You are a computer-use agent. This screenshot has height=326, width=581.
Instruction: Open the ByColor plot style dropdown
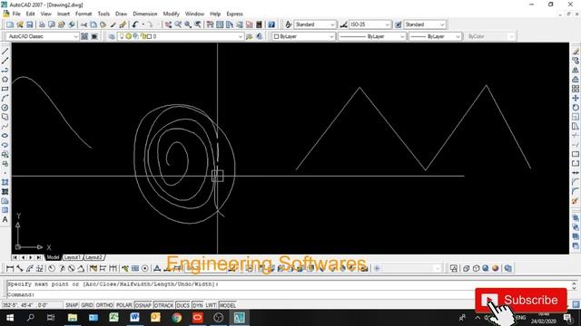489,36
